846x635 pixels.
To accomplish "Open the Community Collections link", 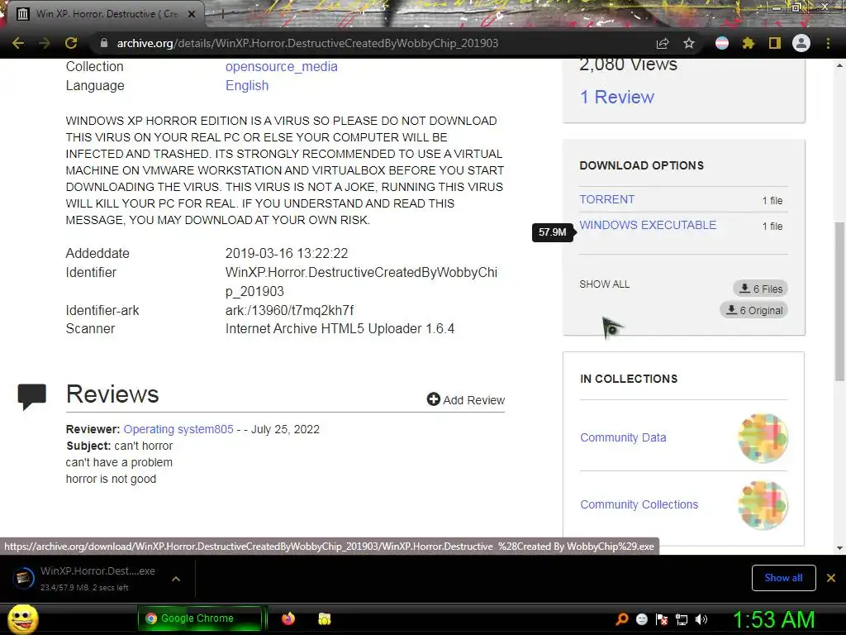I will point(639,504).
